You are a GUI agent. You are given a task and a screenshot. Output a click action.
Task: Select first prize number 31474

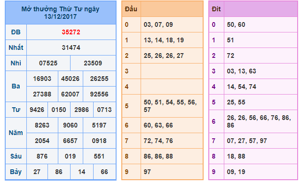[71, 48]
